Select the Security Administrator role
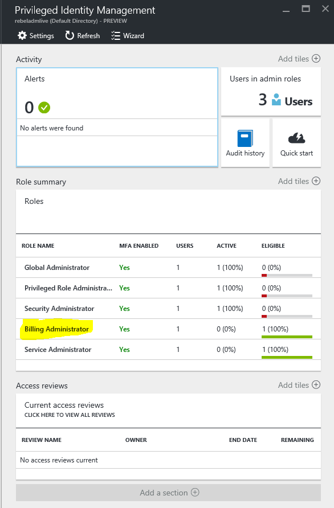The width and height of the screenshot is (334, 508). click(168, 309)
